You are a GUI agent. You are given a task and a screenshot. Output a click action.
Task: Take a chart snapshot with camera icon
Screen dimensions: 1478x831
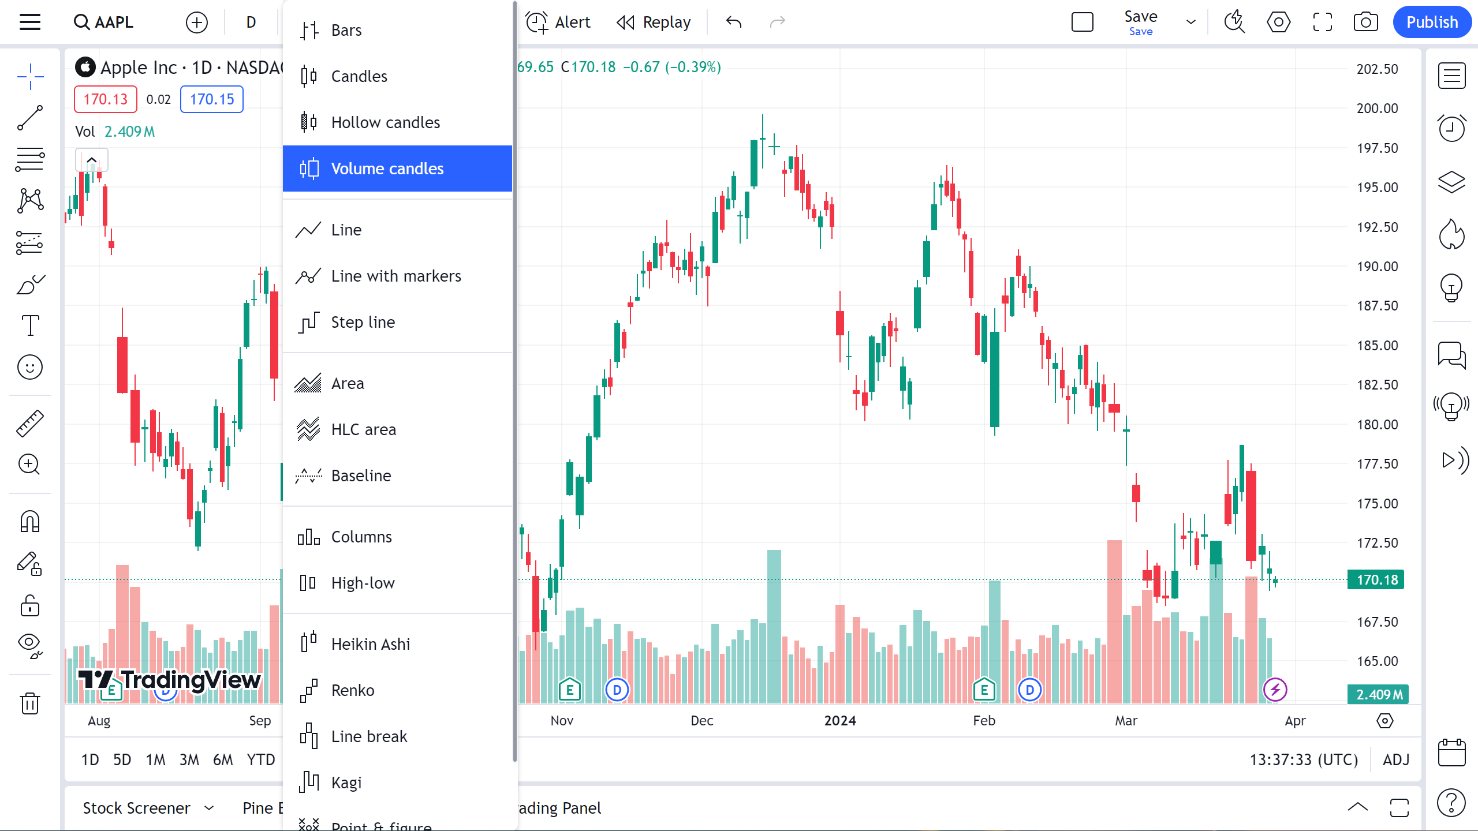1365,23
